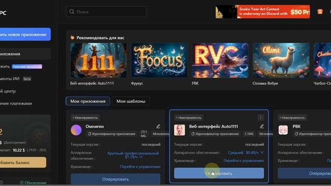Focus the Поиск search field
The image size is (331, 186).
[106, 11]
